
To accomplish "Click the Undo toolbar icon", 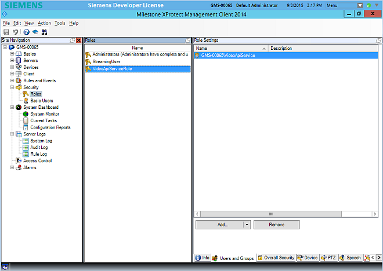I will [x=15, y=32].
